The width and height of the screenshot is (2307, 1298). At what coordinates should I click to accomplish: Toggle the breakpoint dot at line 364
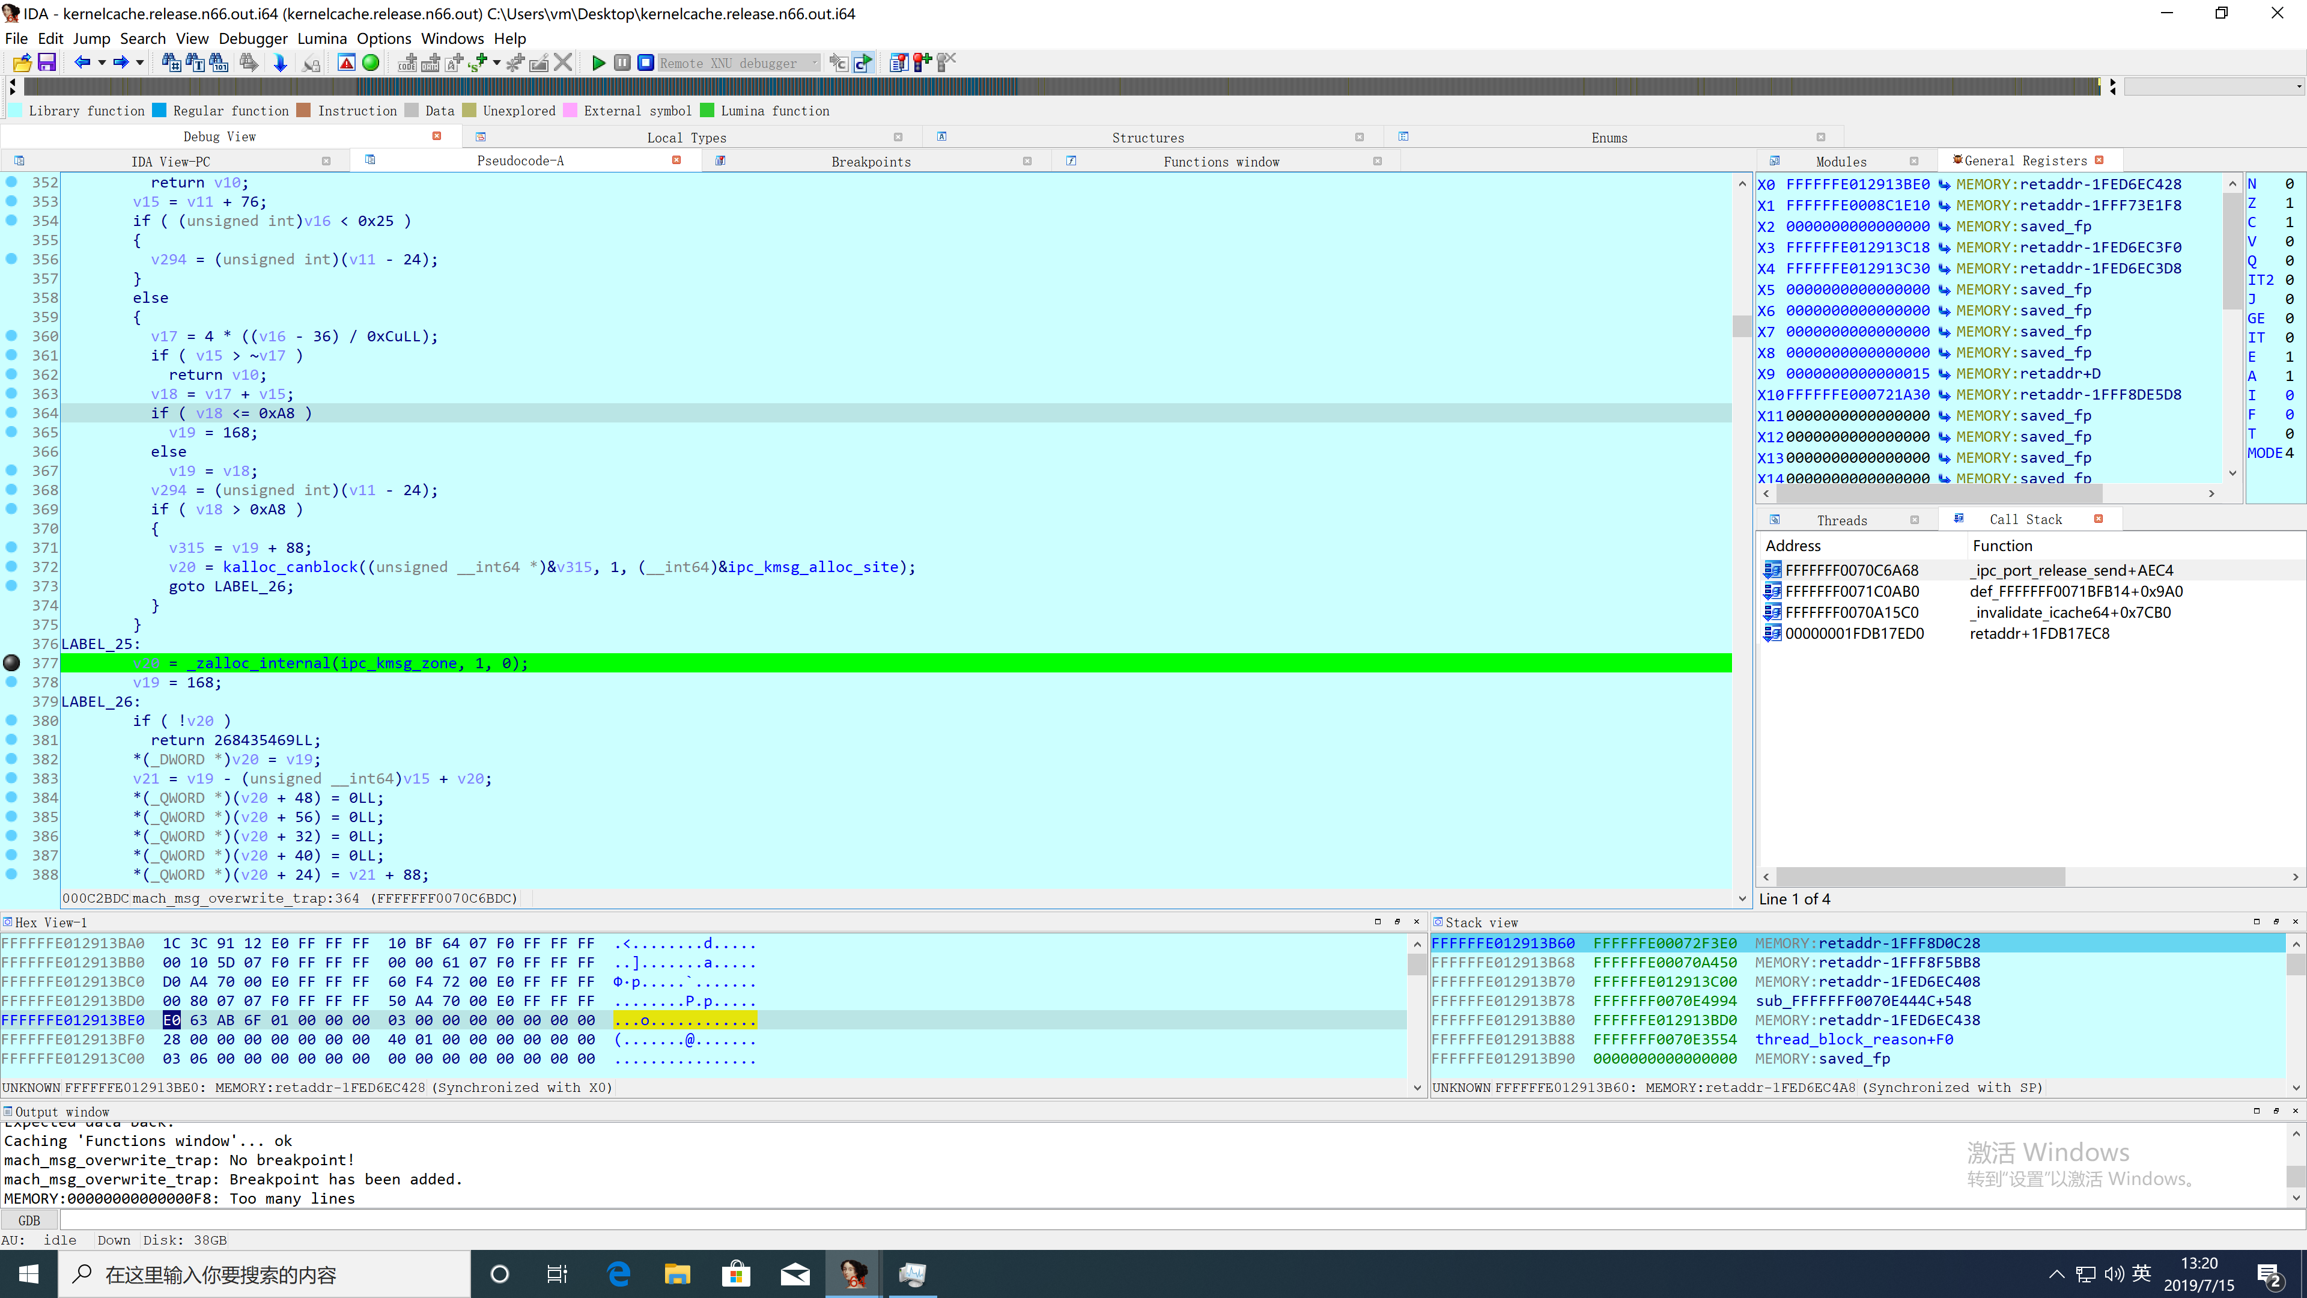coord(11,413)
